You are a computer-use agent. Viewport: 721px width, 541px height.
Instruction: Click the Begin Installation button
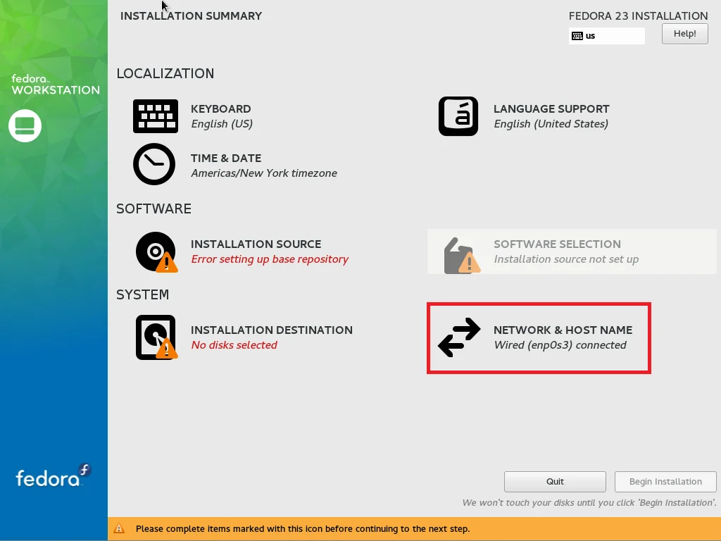pyautogui.click(x=665, y=482)
